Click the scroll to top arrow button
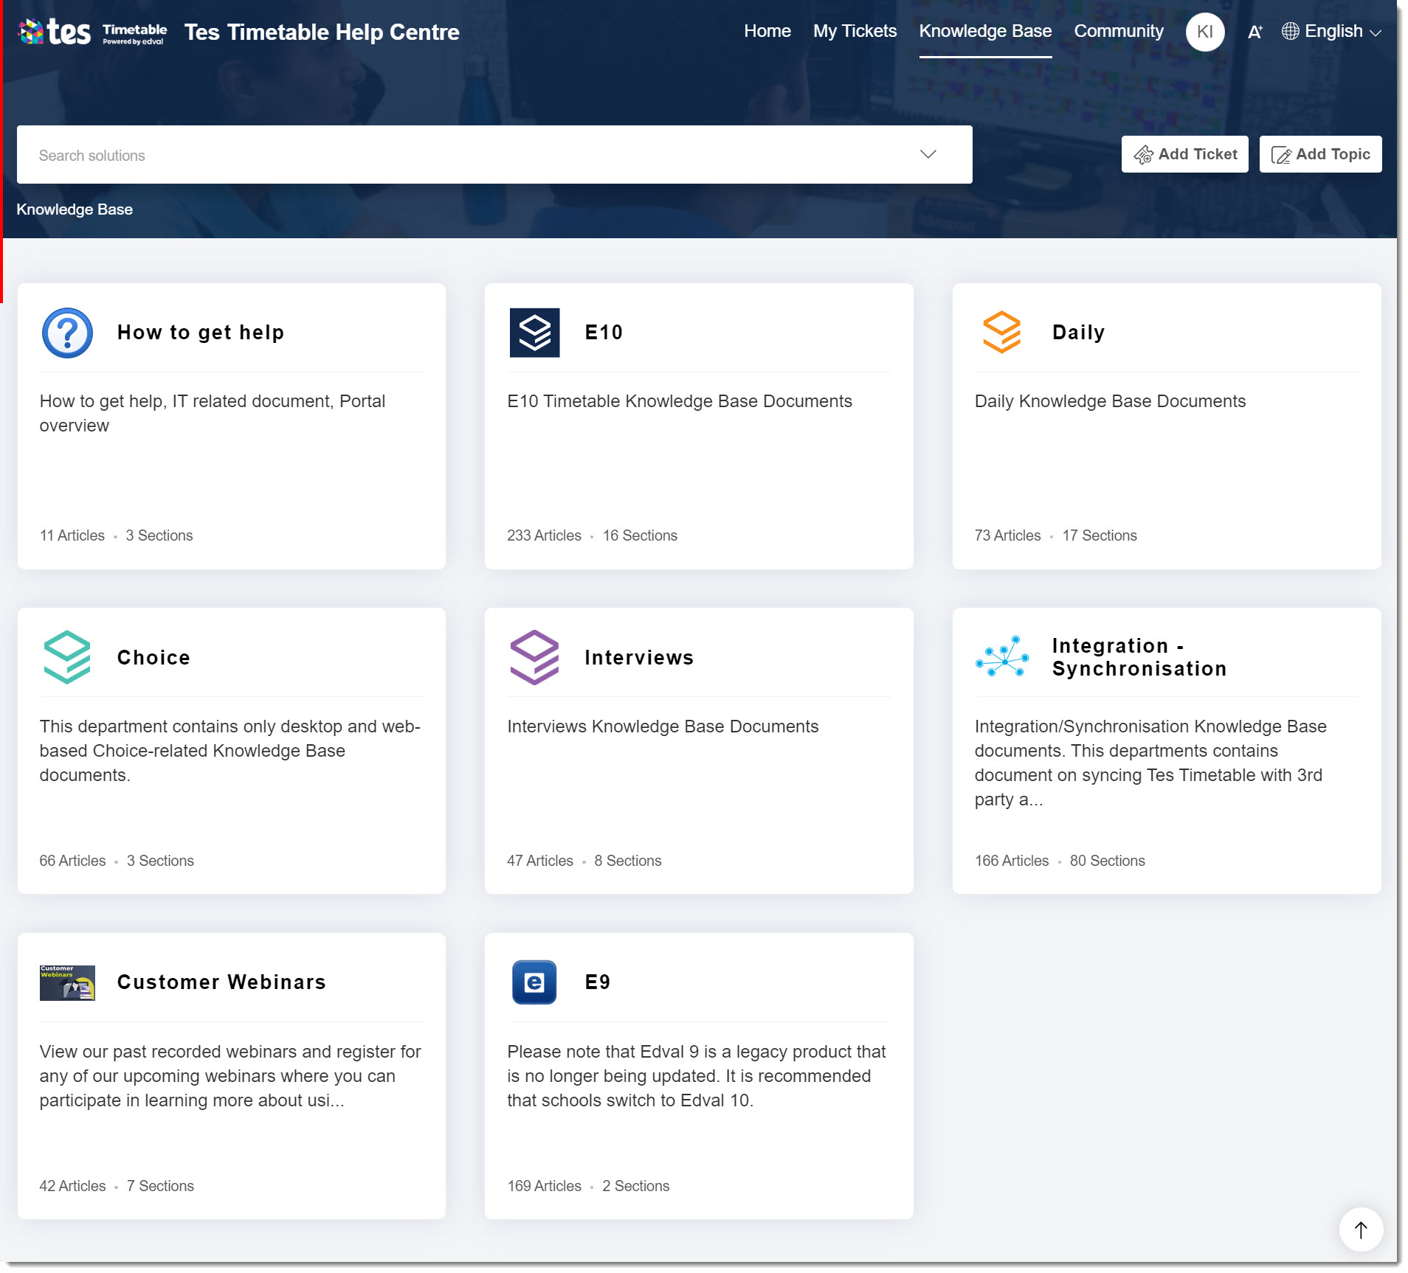This screenshot has width=1408, height=1273. tap(1361, 1229)
